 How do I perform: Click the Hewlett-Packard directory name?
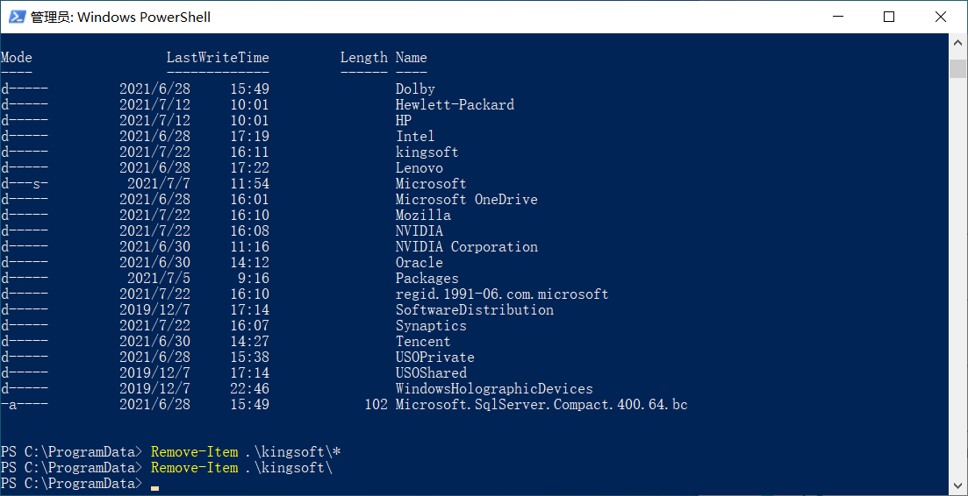(x=455, y=105)
